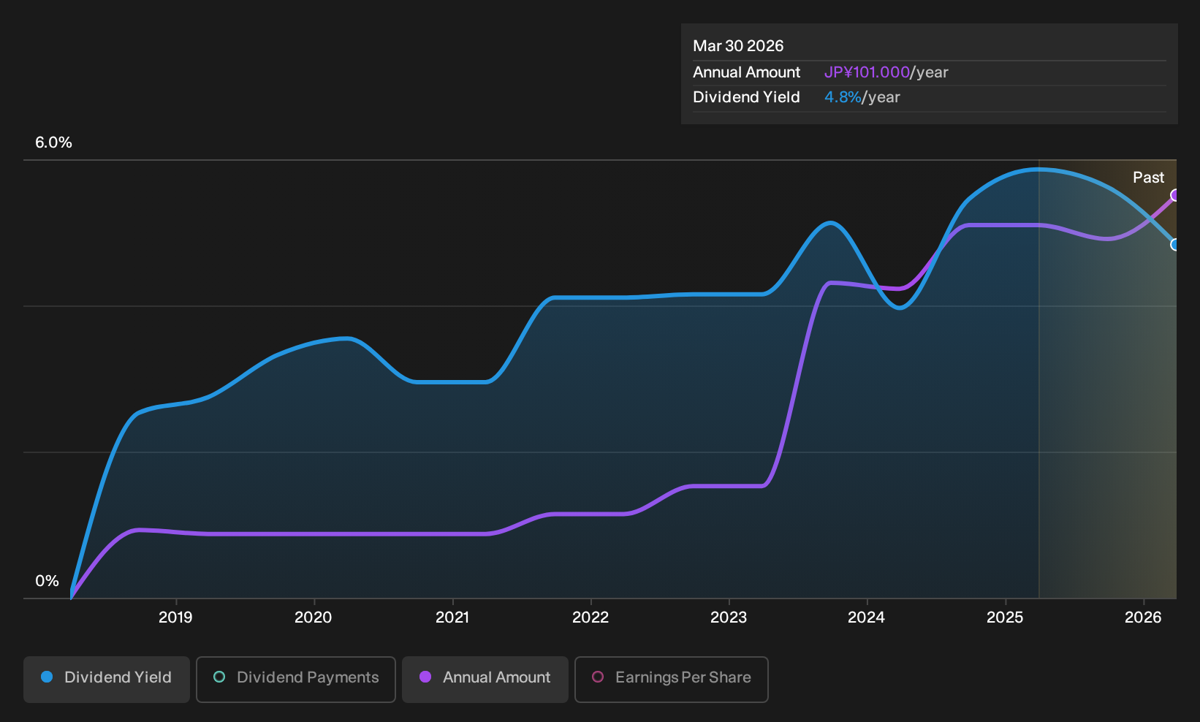This screenshot has height=722, width=1200.
Task: Click the 2025 axis label
Action: (1005, 617)
